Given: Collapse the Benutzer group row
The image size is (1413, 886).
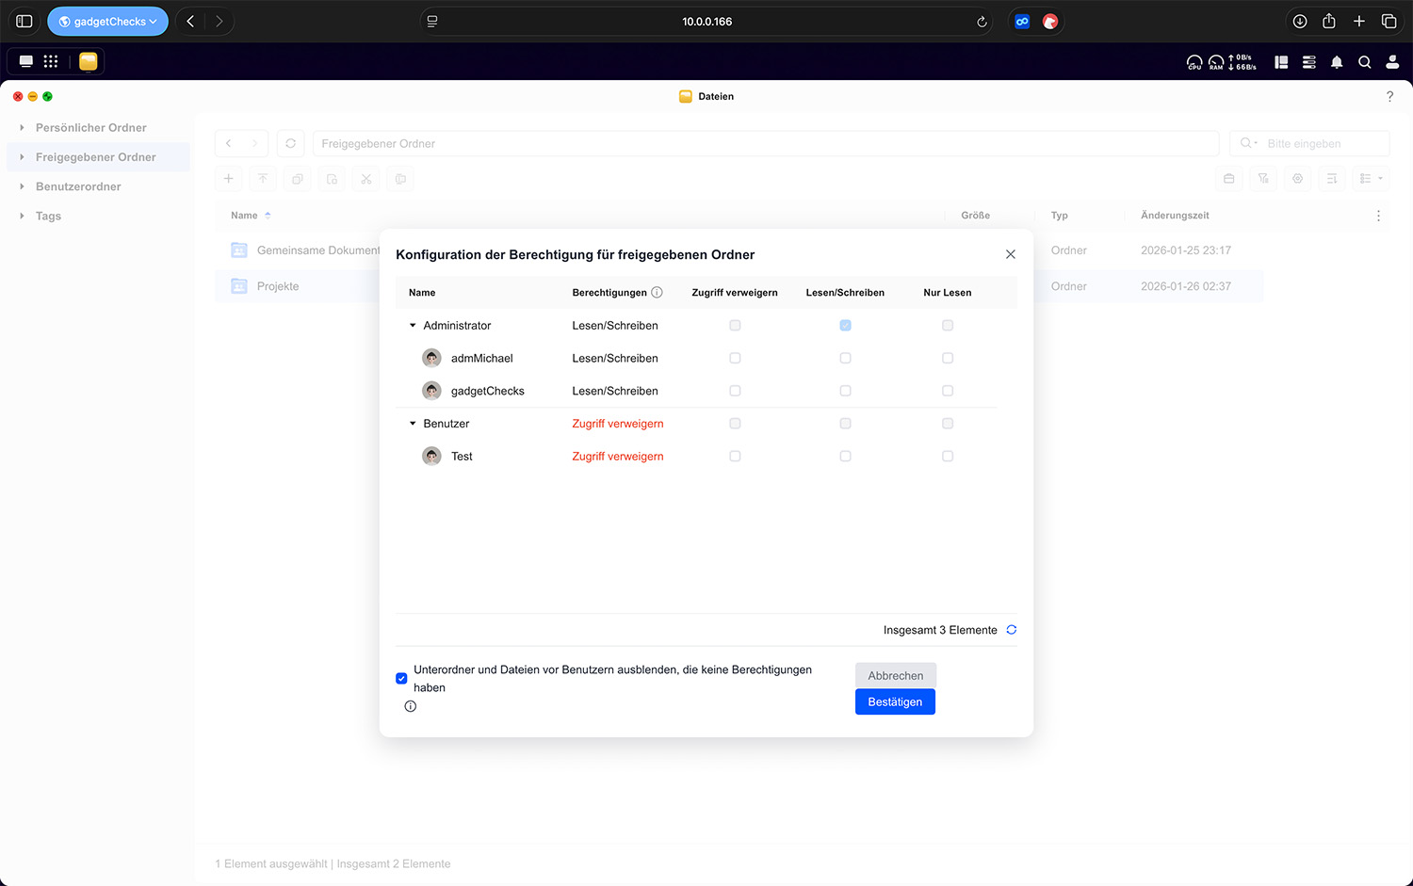Looking at the screenshot, I should click(413, 424).
